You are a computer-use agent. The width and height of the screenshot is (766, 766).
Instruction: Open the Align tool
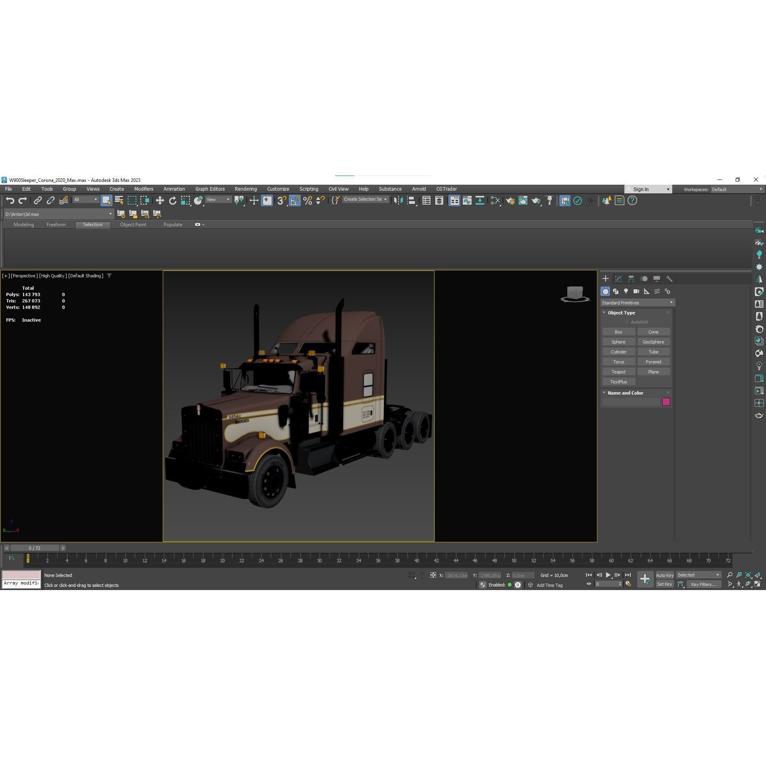click(x=410, y=201)
